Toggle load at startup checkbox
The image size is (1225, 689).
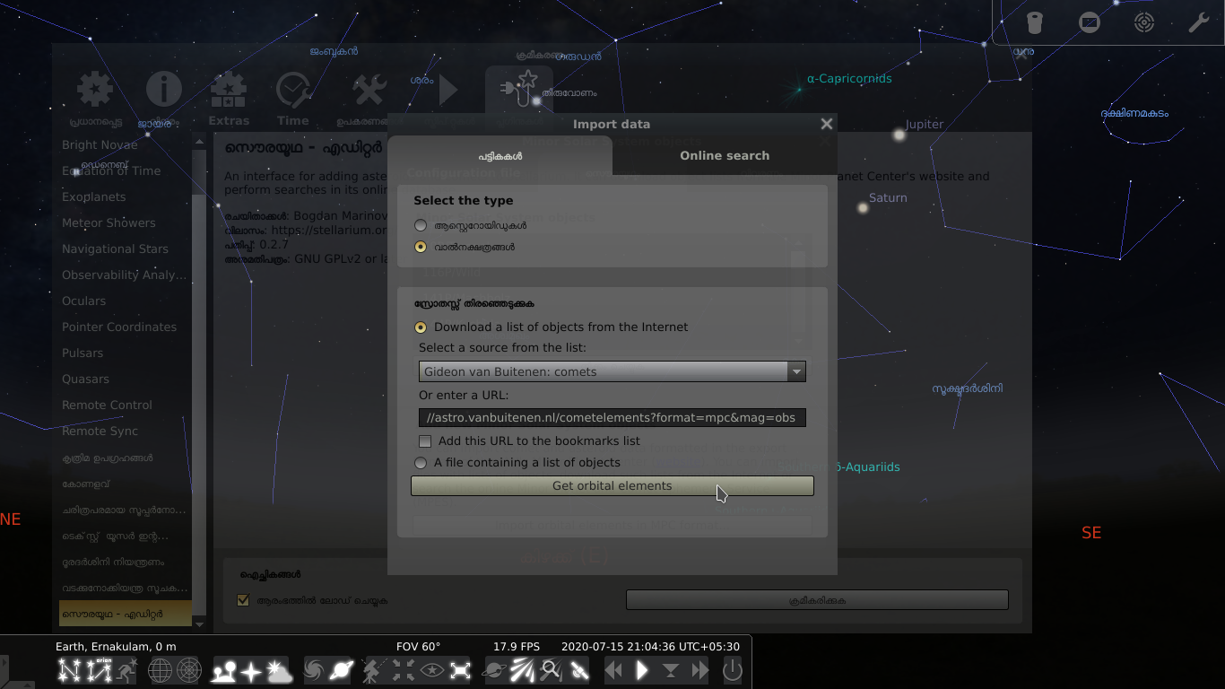coord(243,600)
